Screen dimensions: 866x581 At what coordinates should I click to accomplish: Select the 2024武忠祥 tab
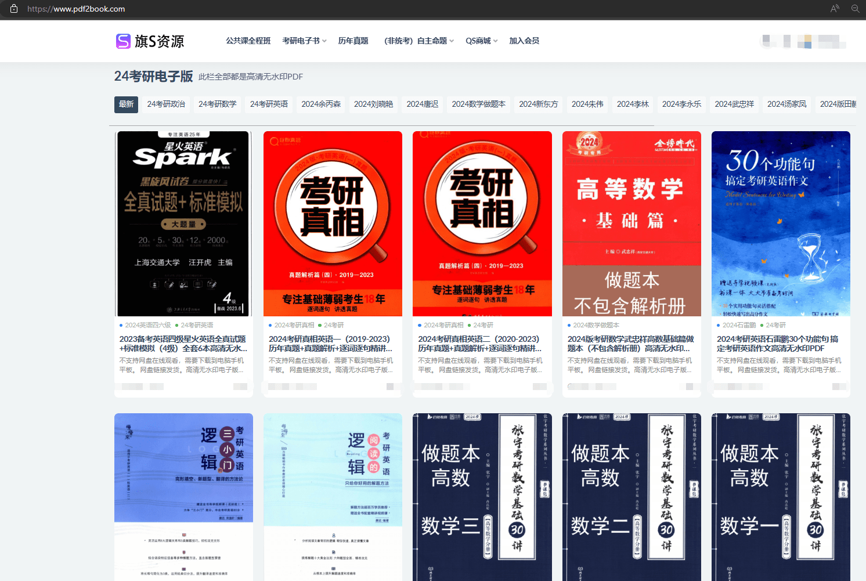[x=734, y=104]
